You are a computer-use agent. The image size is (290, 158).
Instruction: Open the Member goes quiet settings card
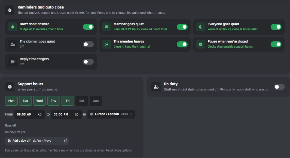(x=145, y=27)
